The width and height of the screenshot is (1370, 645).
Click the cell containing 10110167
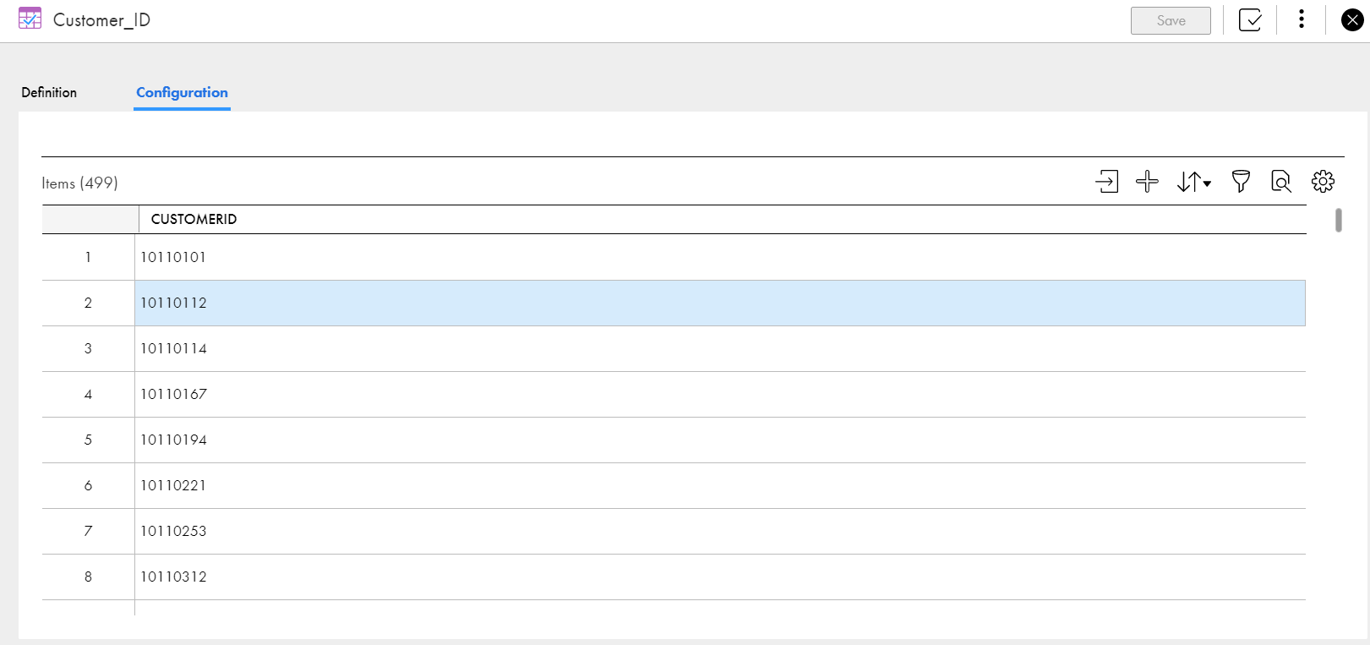720,394
